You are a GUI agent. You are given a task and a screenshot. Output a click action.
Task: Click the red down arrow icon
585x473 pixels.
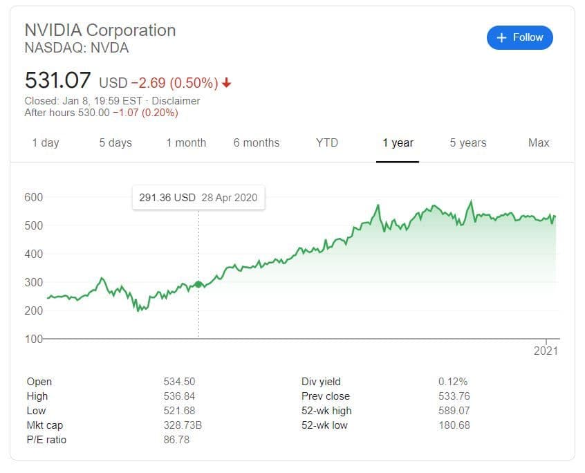[x=227, y=83]
